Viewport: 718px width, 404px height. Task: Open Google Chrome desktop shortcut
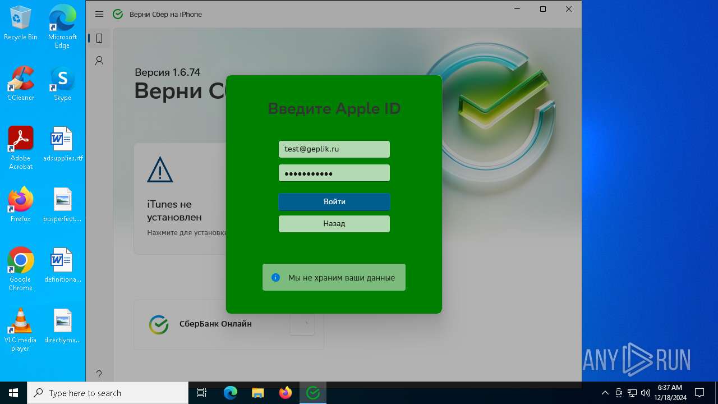(21, 269)
